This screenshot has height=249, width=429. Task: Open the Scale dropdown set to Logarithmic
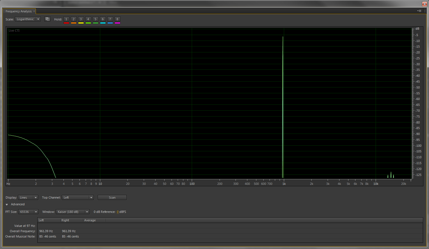(28, 19)
